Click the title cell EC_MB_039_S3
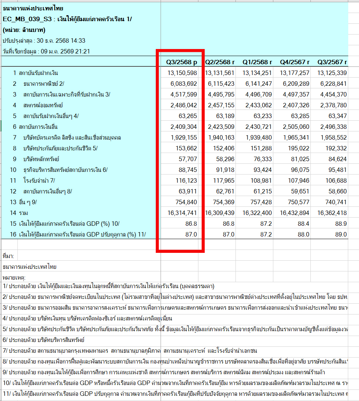Image resolution: width=359 pixels, height=401 pixels. 67,19
